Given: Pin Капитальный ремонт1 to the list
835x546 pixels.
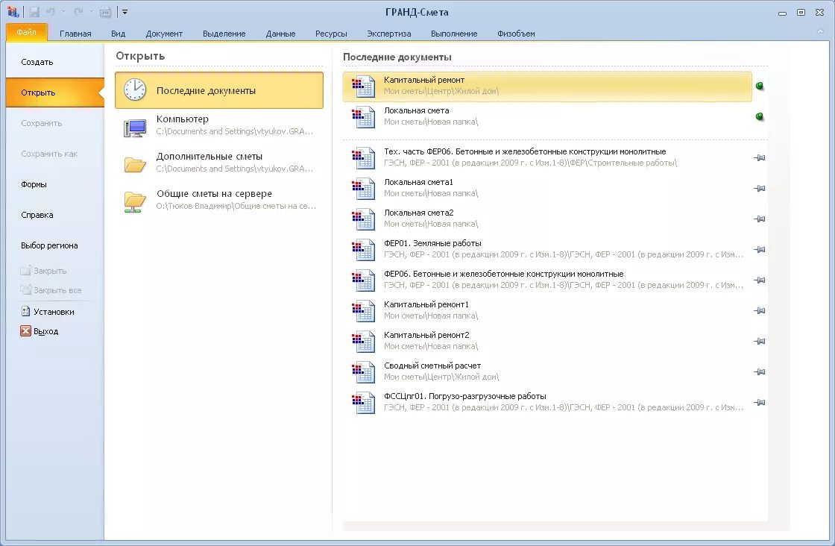Looking at the screenshot, I should pyautogui.click(x=760, y=310).
